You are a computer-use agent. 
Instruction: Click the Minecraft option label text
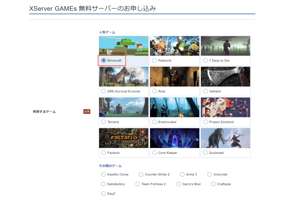pyautogui.click(x=114, y=60)
